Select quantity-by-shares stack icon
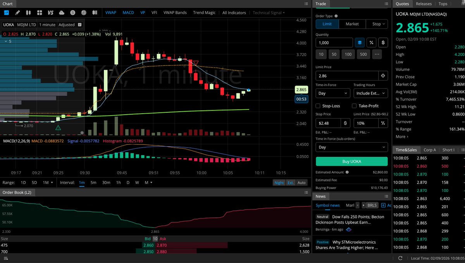The height and width of the screenshot is (263, 465). [x=360, y=43]
